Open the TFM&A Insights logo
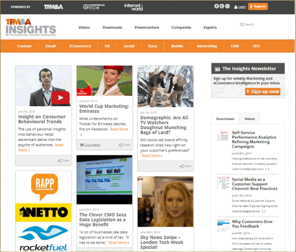Screen dimensions: 296x252 31,27
